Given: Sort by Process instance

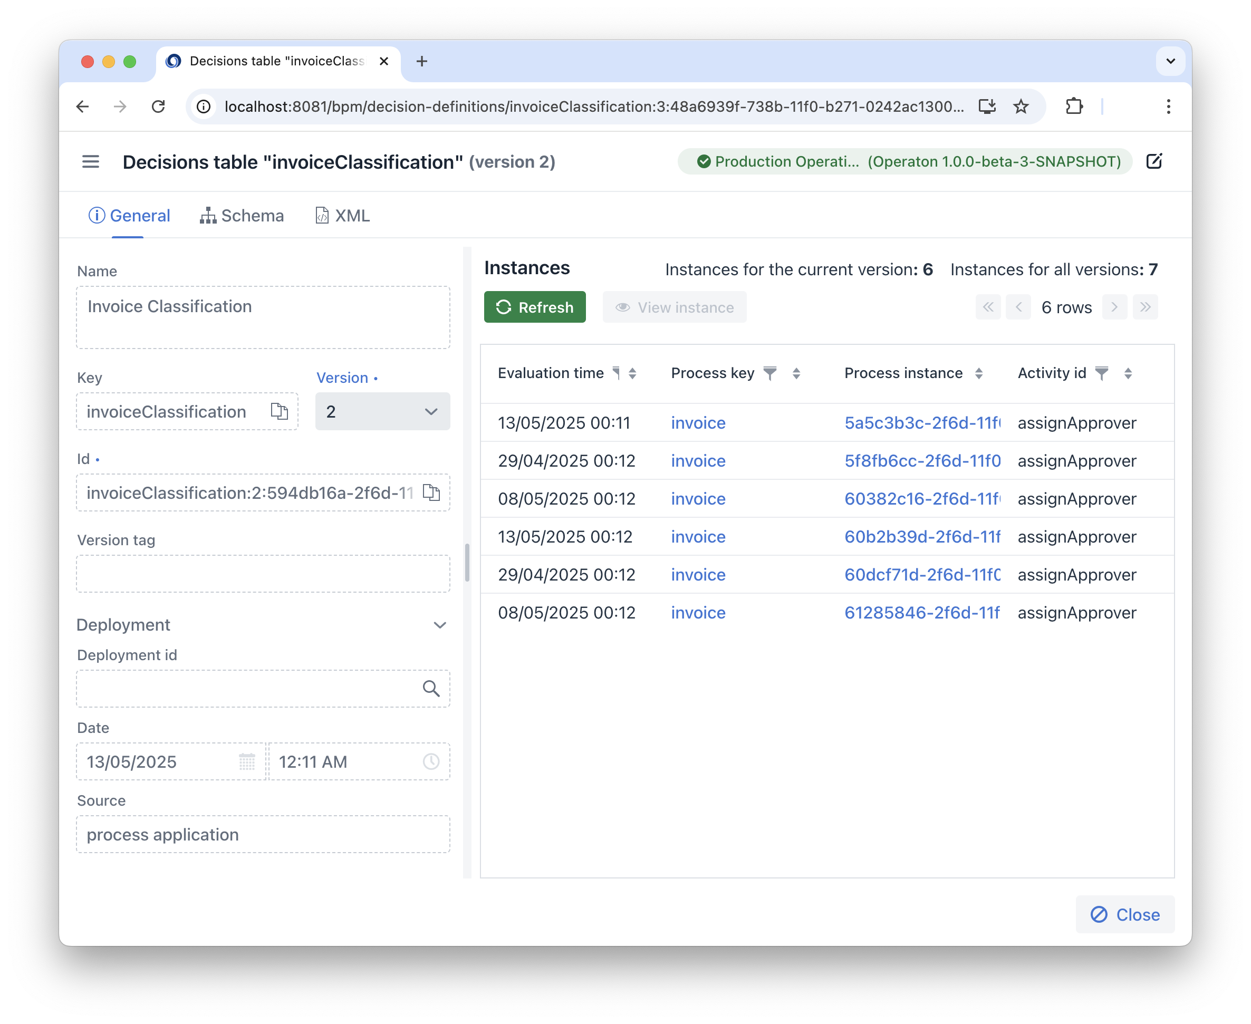Looking at the screenshot, I should point(978,373).
